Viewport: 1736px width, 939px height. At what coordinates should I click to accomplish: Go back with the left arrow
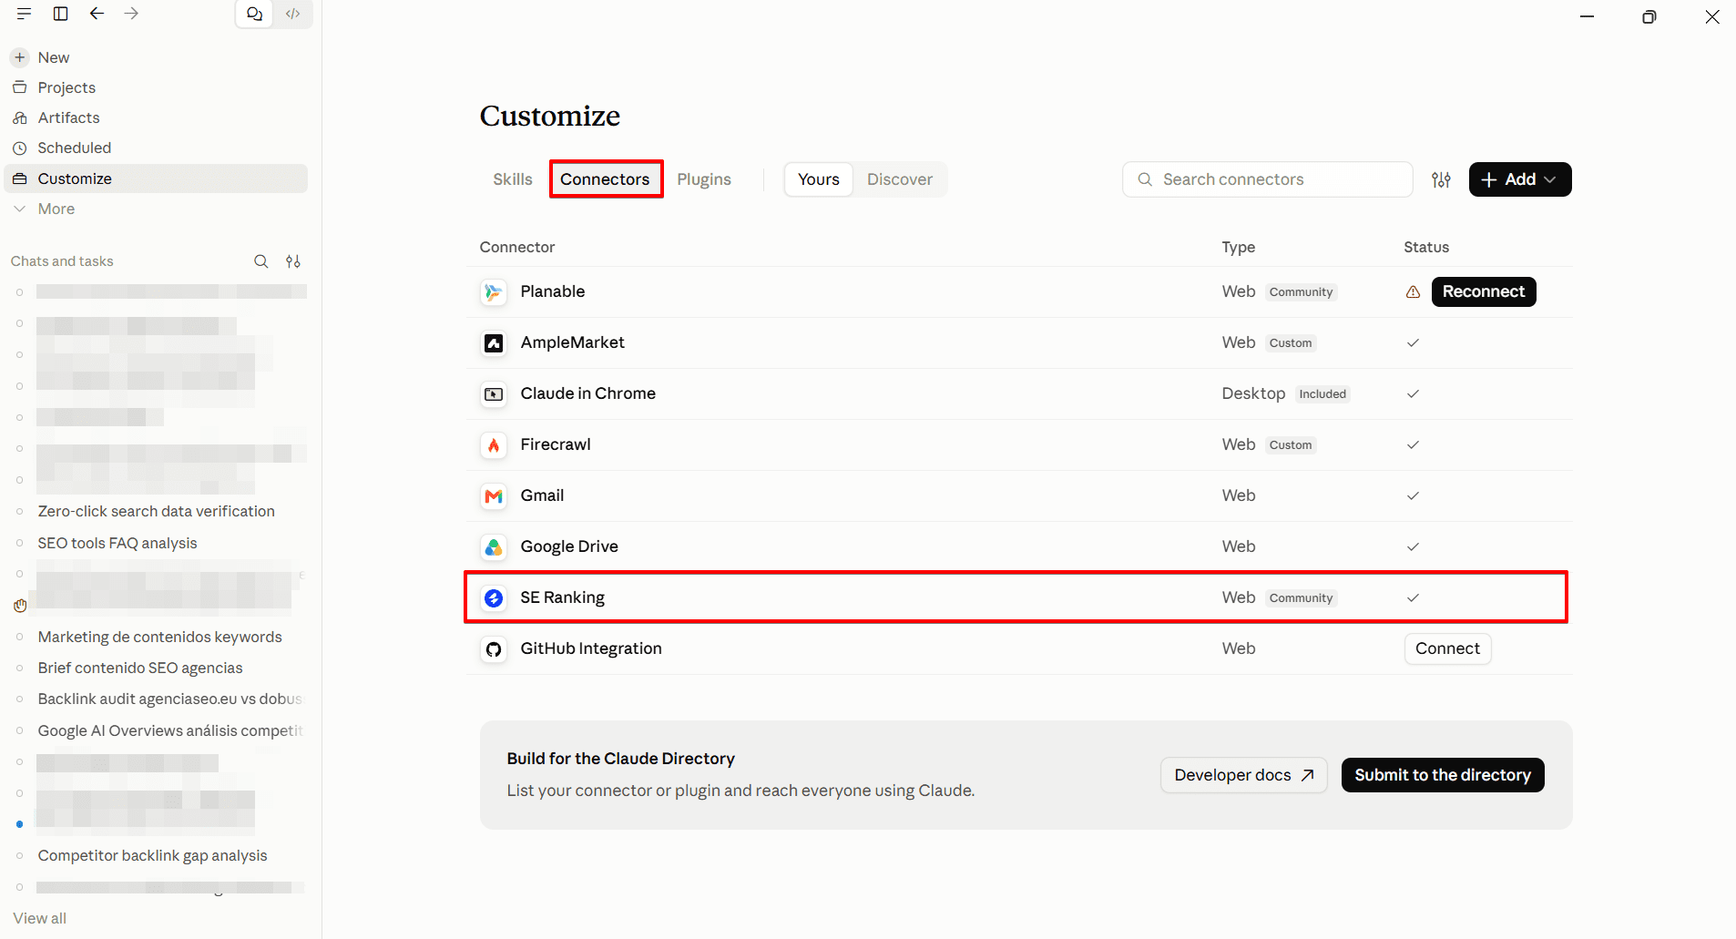97,14
